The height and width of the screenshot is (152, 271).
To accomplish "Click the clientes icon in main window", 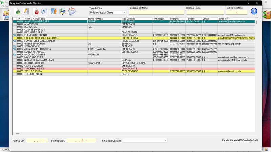I will (x=5, y=15).
